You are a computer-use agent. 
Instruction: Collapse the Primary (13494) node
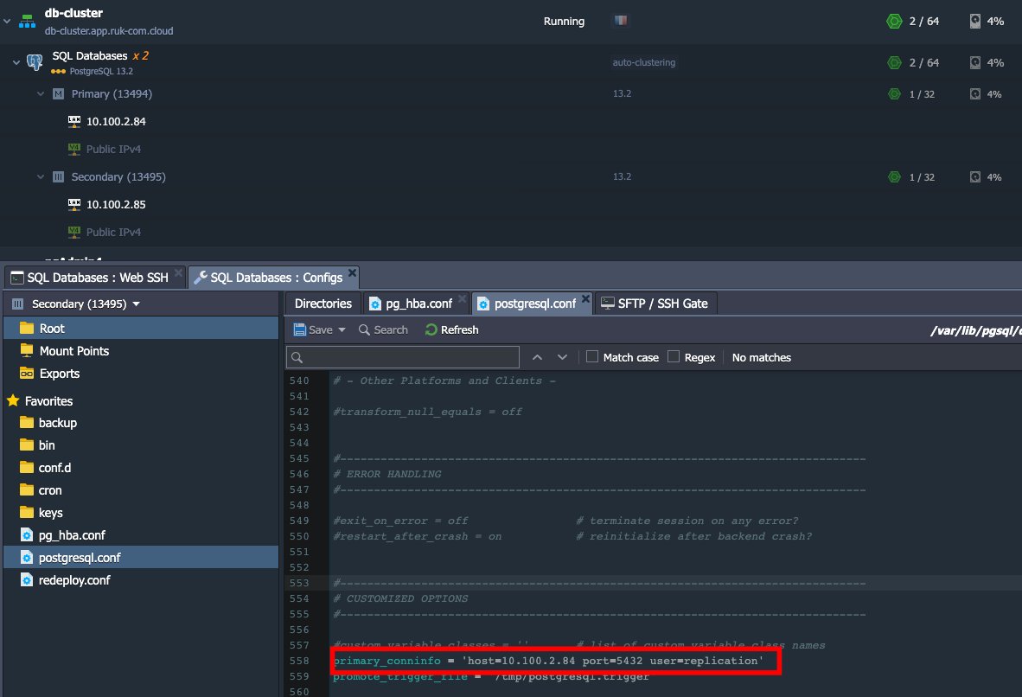click(x=41, y=94)
